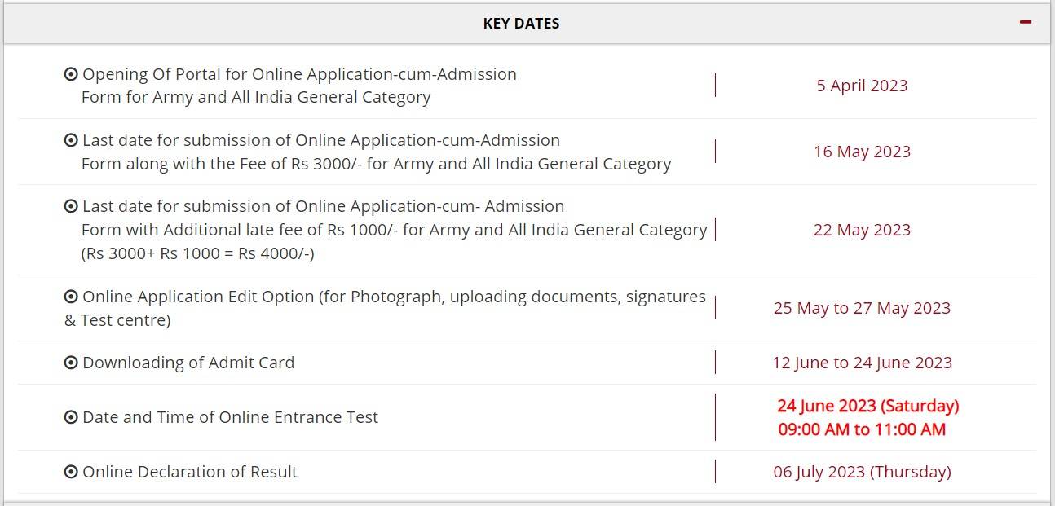
Task: Click bullet icon beside Rs 3000 fee deadline
Action: coord(71,140)
